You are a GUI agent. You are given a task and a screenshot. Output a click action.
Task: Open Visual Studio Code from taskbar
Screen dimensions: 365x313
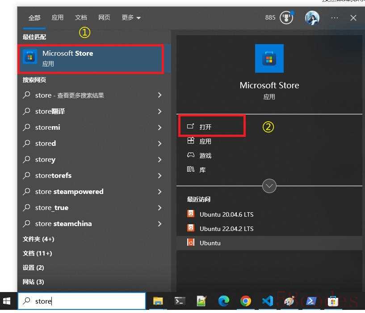click(267, 301)
